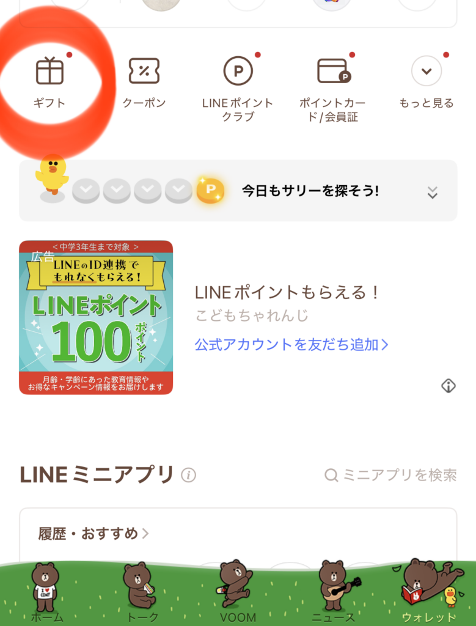The image size is (476, 626).
Task: Tap the LINE Mini App info icon
Action: coord(188,475)
